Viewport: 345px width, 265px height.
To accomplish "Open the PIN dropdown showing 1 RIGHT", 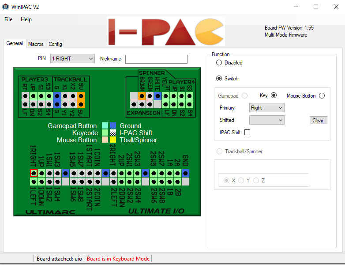I will 72,59.
